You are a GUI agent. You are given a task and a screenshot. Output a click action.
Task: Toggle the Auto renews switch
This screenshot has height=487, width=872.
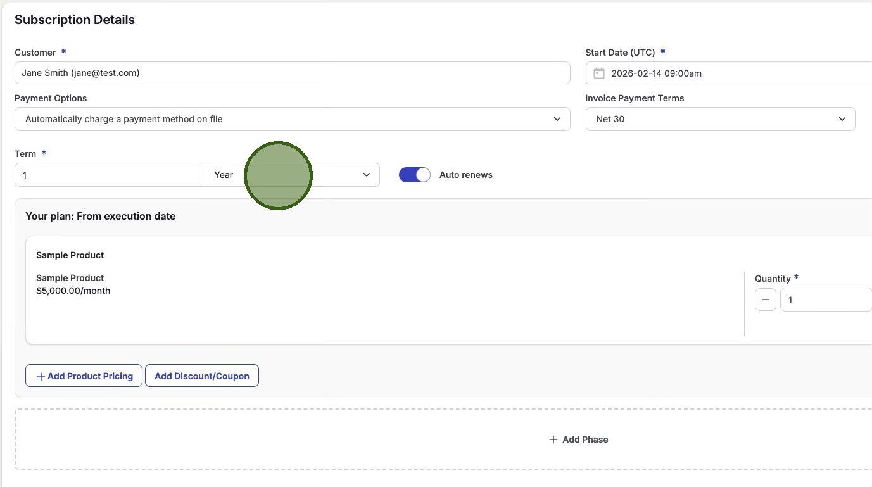point(414,175)
